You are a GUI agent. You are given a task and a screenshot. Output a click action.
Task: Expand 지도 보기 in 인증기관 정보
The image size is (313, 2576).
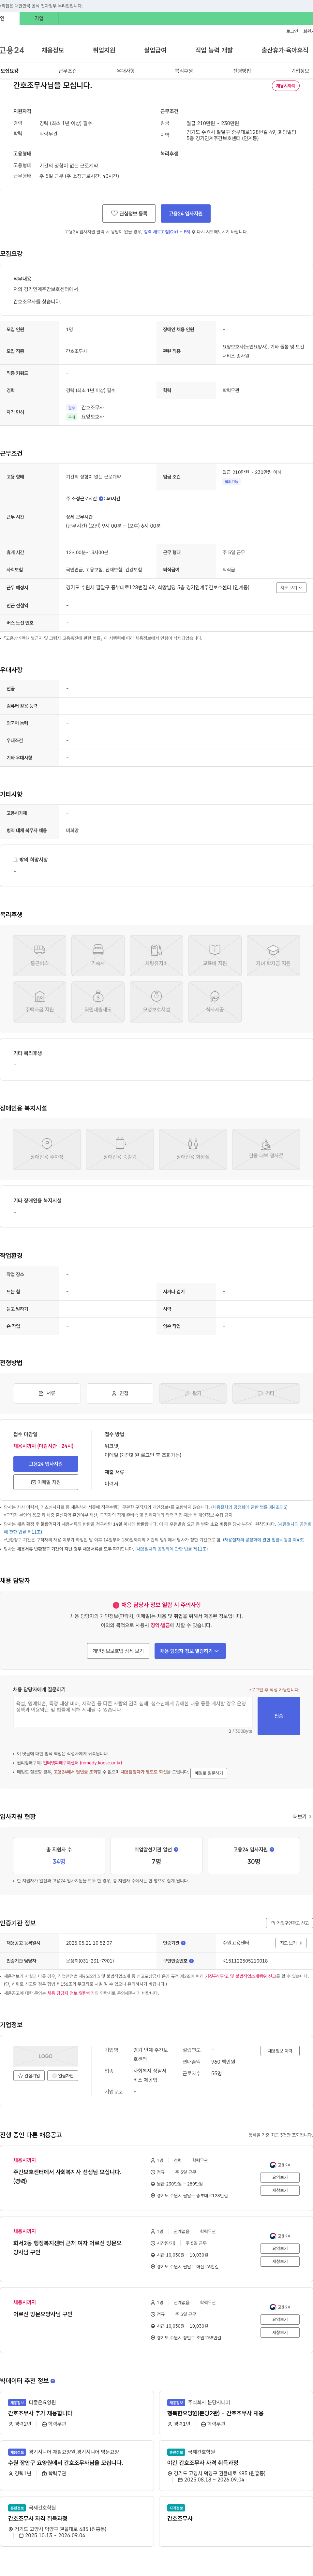(291, 1943)
